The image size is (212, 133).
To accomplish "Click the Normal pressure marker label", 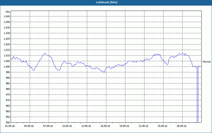I will pyautogui.click(x=207, y=62).
